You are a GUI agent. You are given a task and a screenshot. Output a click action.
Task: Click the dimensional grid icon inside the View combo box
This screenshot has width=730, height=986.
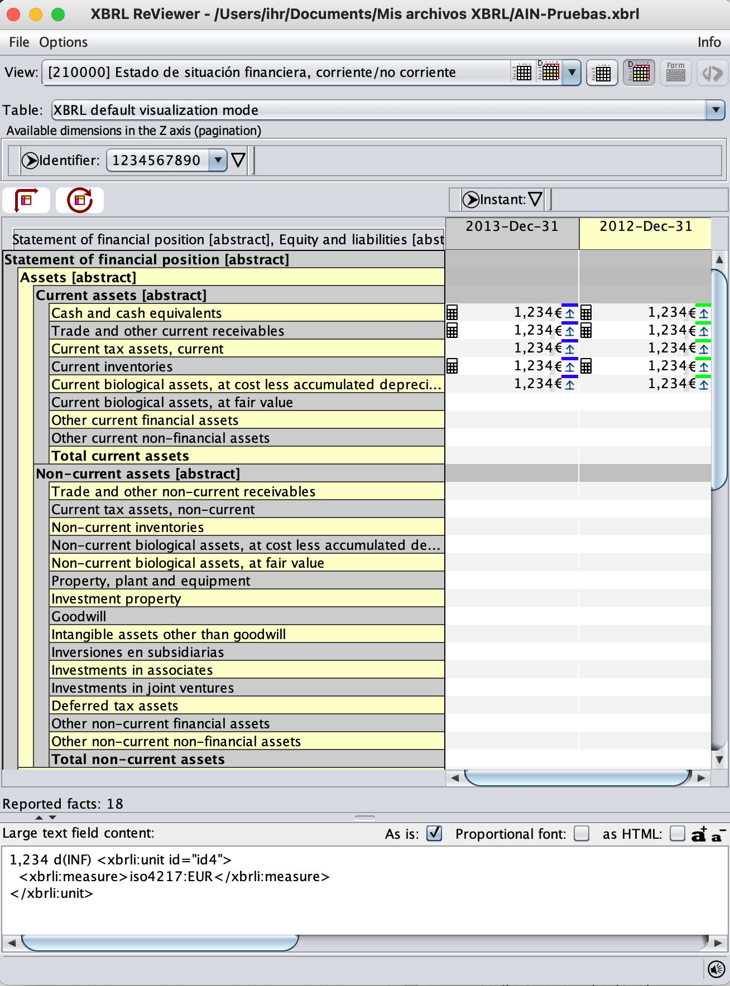pos(549,71)
